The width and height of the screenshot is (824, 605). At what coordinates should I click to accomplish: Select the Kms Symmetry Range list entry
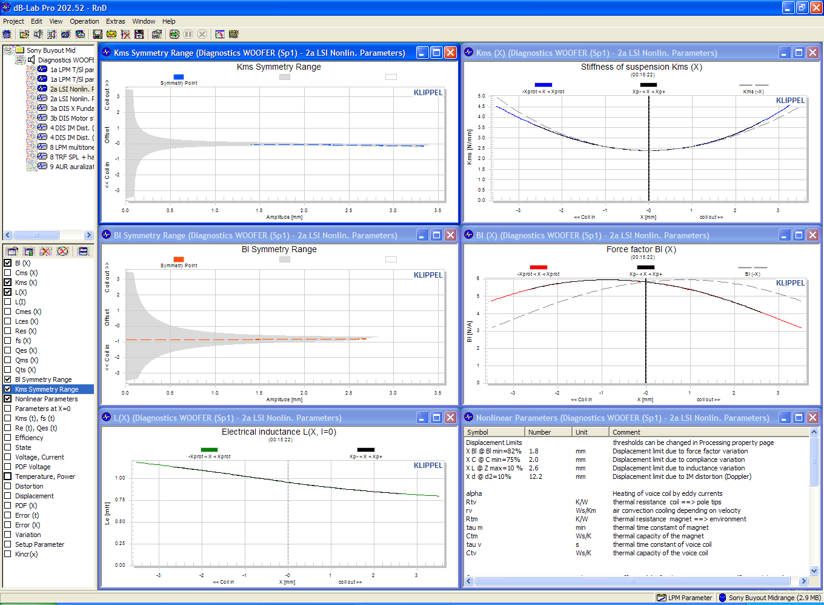pos(47,389)
